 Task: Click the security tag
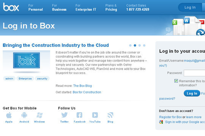tap(42, 79)
